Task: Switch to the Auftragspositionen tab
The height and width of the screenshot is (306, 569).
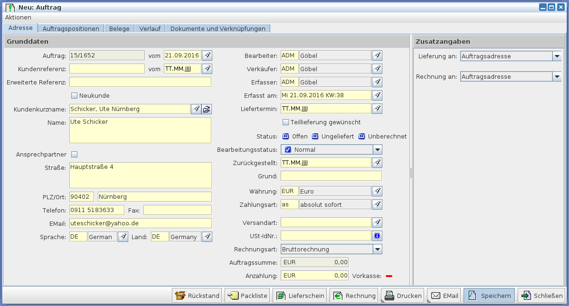Action: click(x=71, y=28)
